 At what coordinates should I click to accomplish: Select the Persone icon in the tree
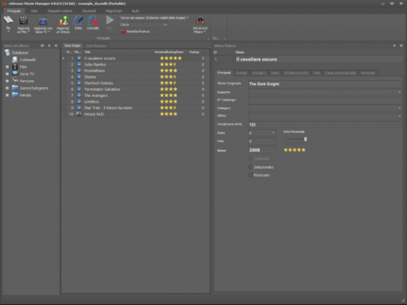pos(15,81)
